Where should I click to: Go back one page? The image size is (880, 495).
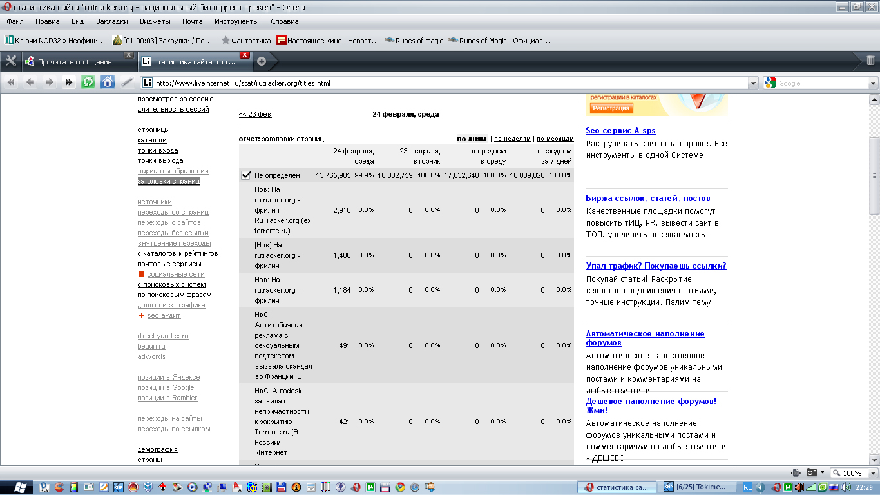tap(30, 82)
